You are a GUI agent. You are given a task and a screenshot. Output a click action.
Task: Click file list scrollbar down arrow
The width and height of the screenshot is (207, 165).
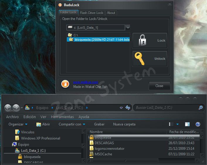click(x=202, y=155)
